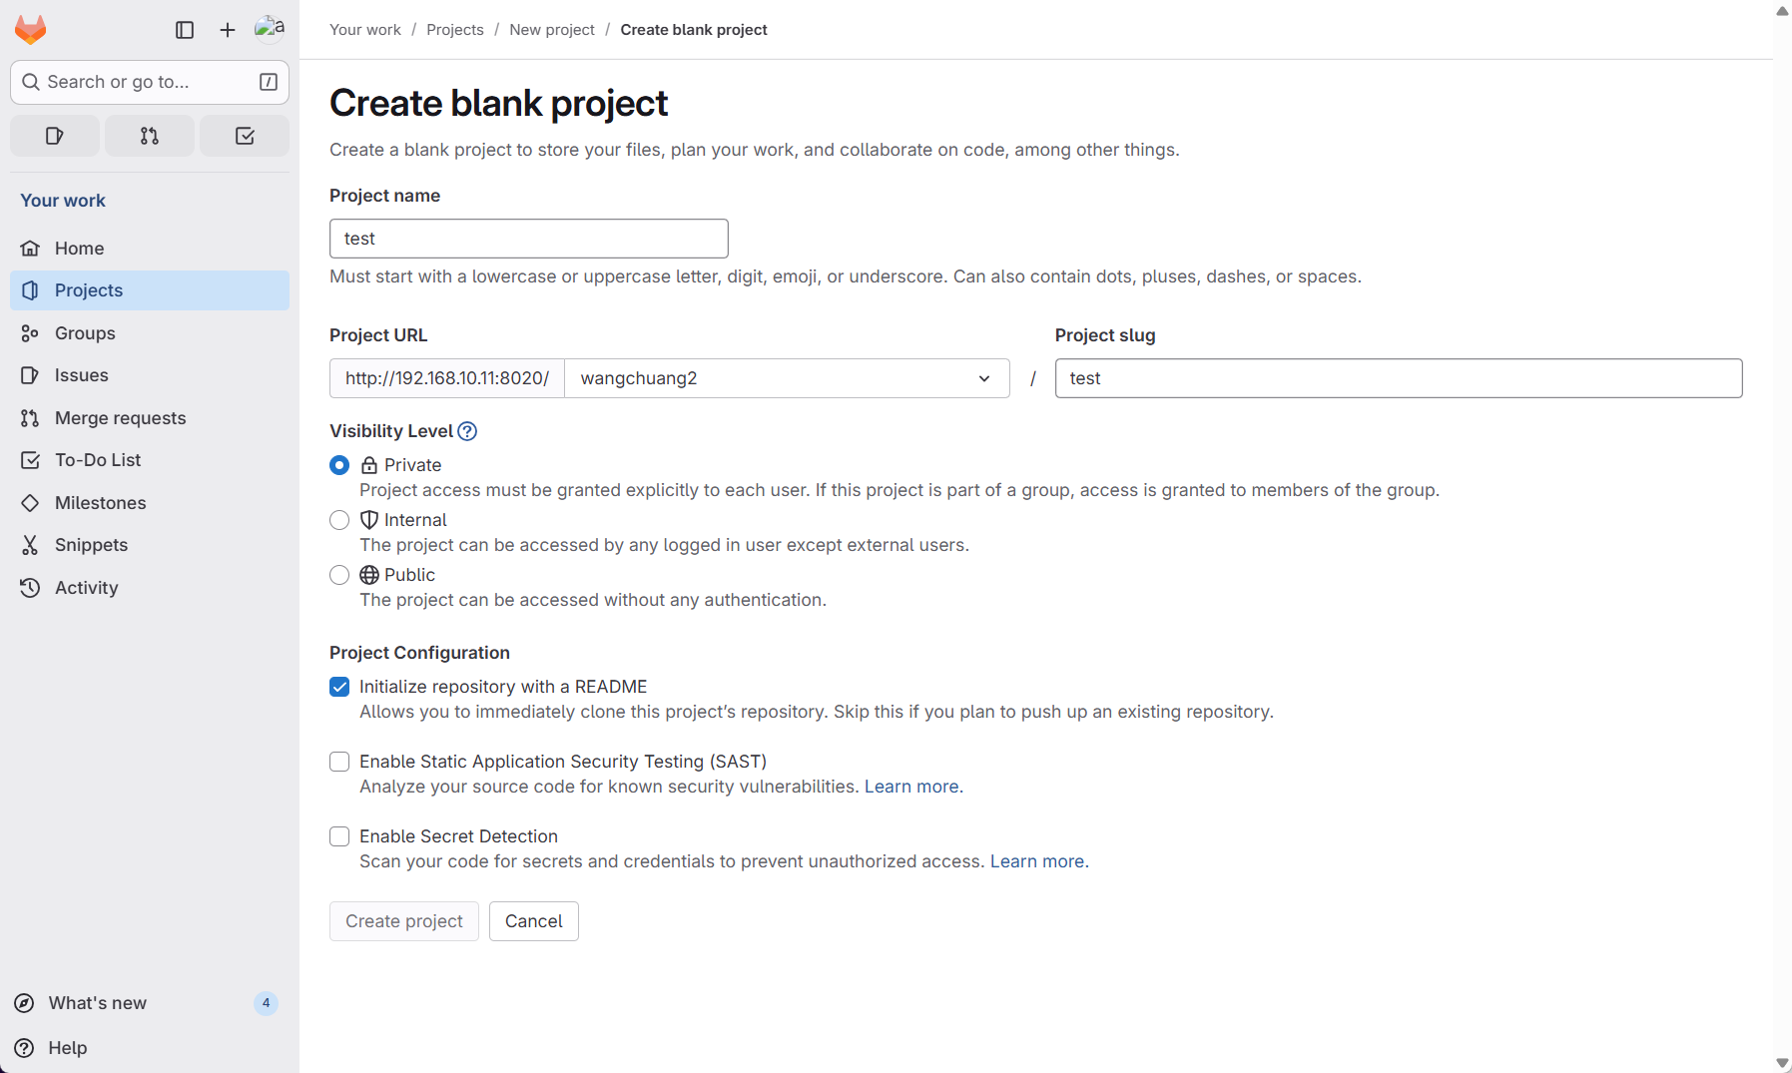This screenshot has width=1792, height=1073.
Task: Click the Create project button
Action: click(404, 921)
